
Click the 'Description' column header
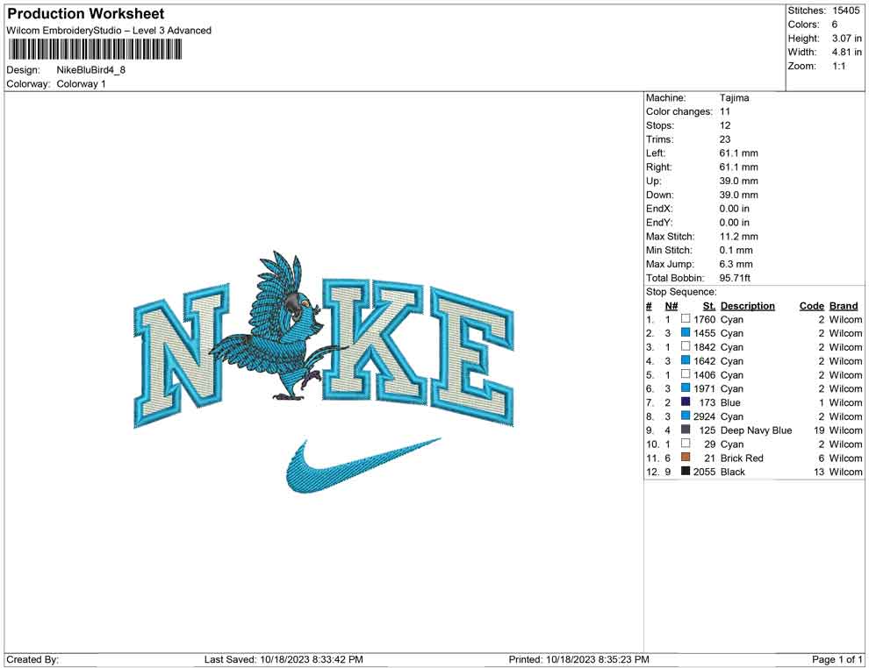pos(748,305)
